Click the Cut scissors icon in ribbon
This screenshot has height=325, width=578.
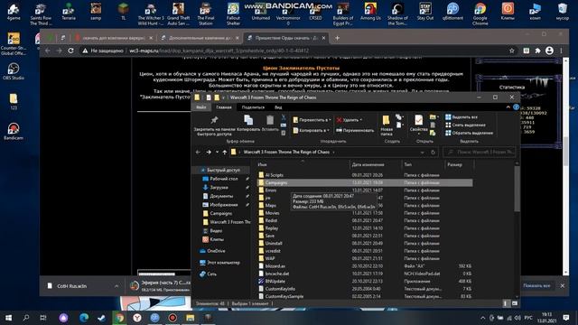(284, 117)
